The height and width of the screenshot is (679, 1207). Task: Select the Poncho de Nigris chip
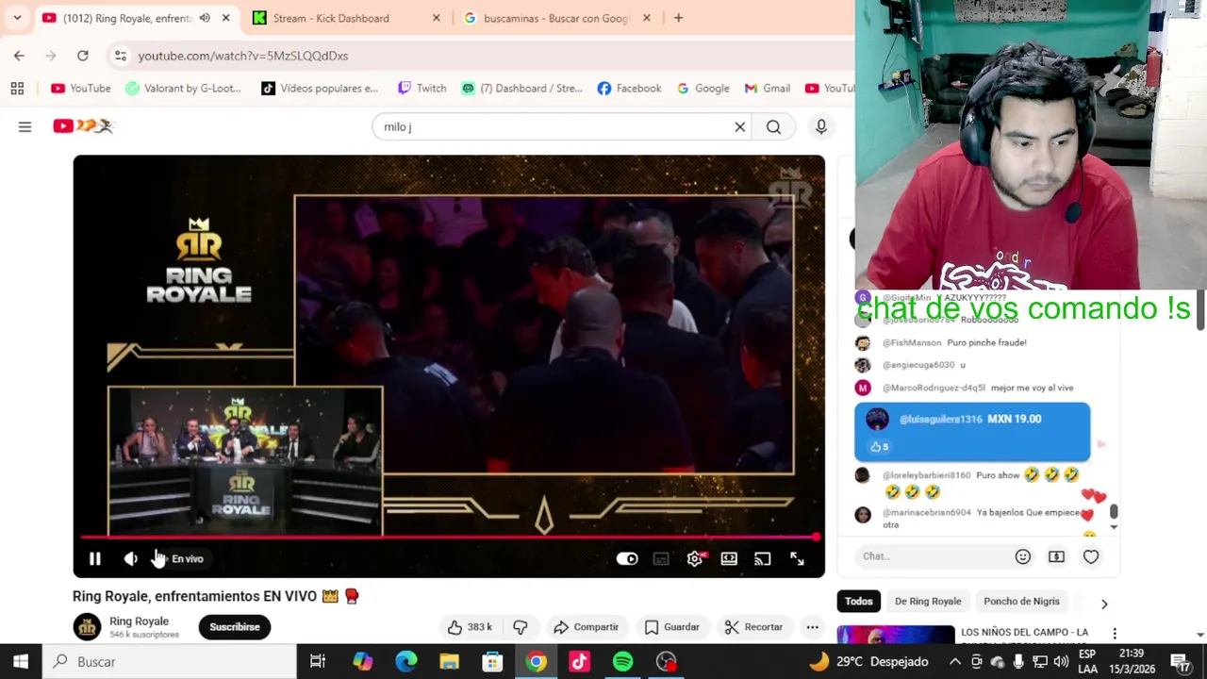point(1021,602)
